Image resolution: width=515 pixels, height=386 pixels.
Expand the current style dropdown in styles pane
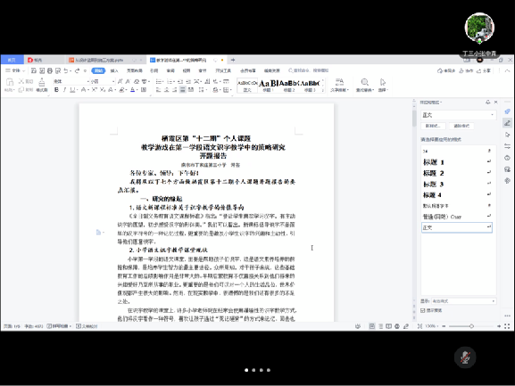(492, 115)
